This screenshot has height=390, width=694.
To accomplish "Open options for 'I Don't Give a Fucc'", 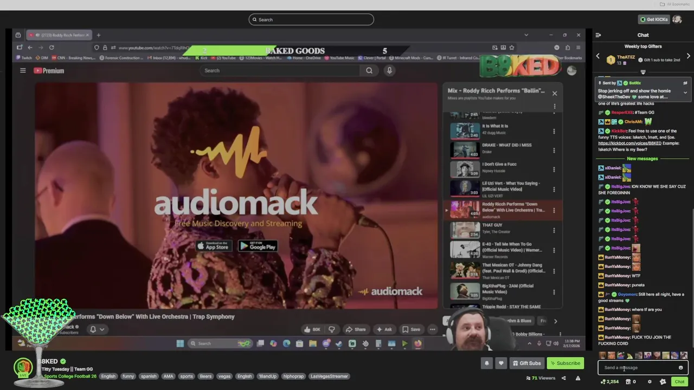I will [554, 170].
